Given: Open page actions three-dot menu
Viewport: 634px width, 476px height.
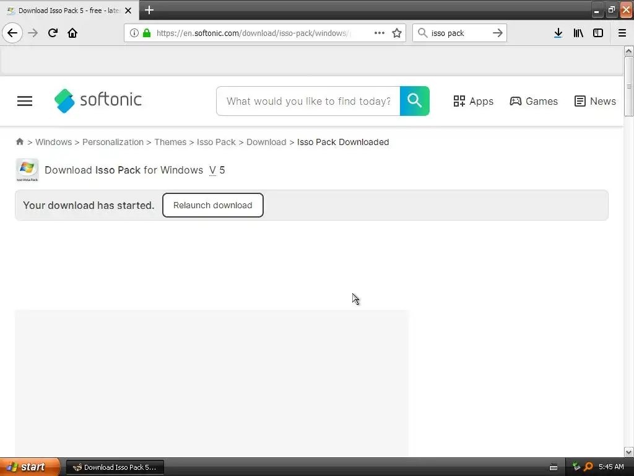Looking at the screenshot, I should [x=380, y=33].
